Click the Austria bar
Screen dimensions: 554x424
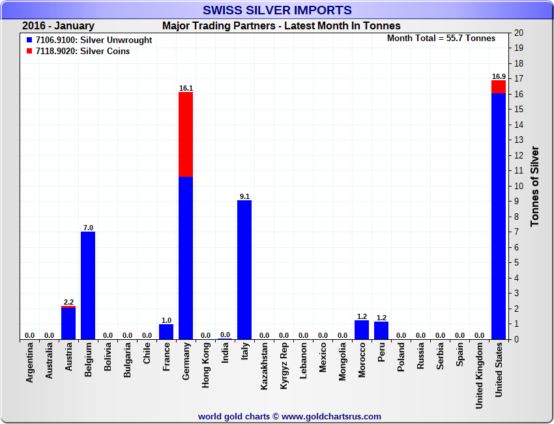coord(68,323)
